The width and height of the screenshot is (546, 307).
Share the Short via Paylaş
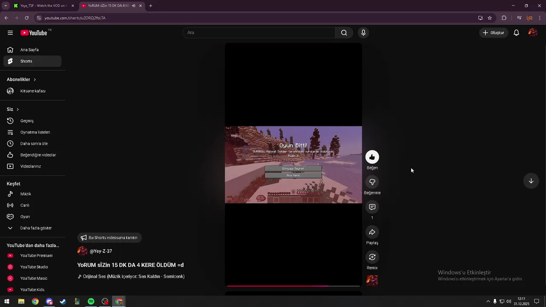372,232
